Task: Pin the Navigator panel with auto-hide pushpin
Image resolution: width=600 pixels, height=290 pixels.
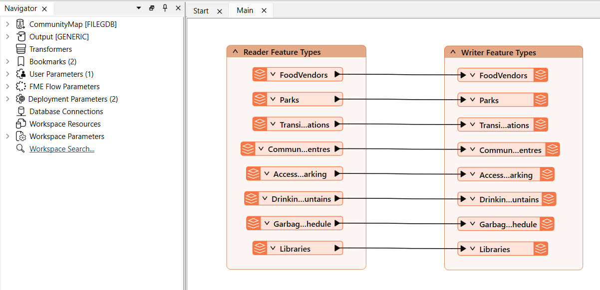Action: click(x=165, y=8)
